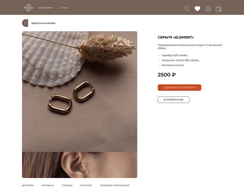Screen dimensions: 244x192
Task: Open favorites via the heart icon
Action: pos(197,9)
